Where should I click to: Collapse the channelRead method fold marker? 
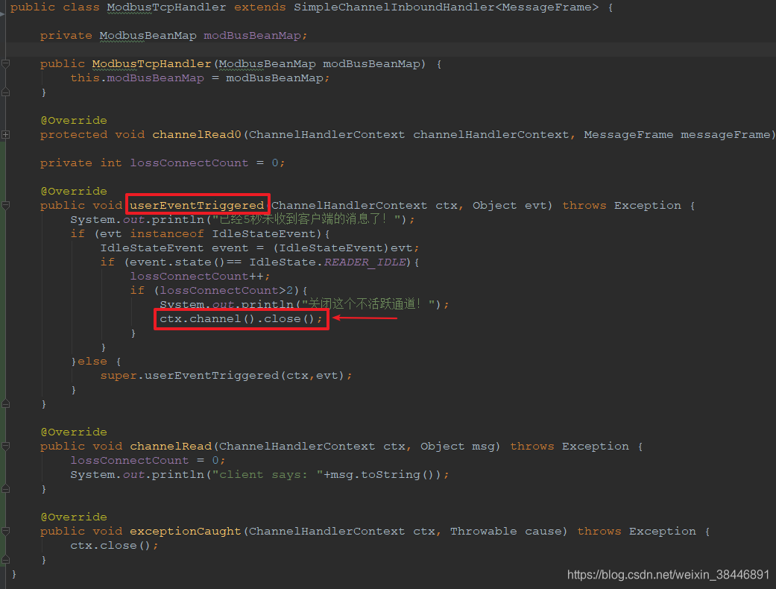(x=5, y=447)
